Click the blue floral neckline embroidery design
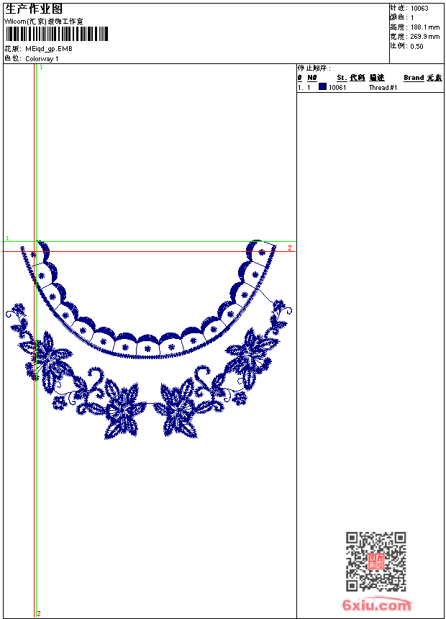 (x=149, y=340)
